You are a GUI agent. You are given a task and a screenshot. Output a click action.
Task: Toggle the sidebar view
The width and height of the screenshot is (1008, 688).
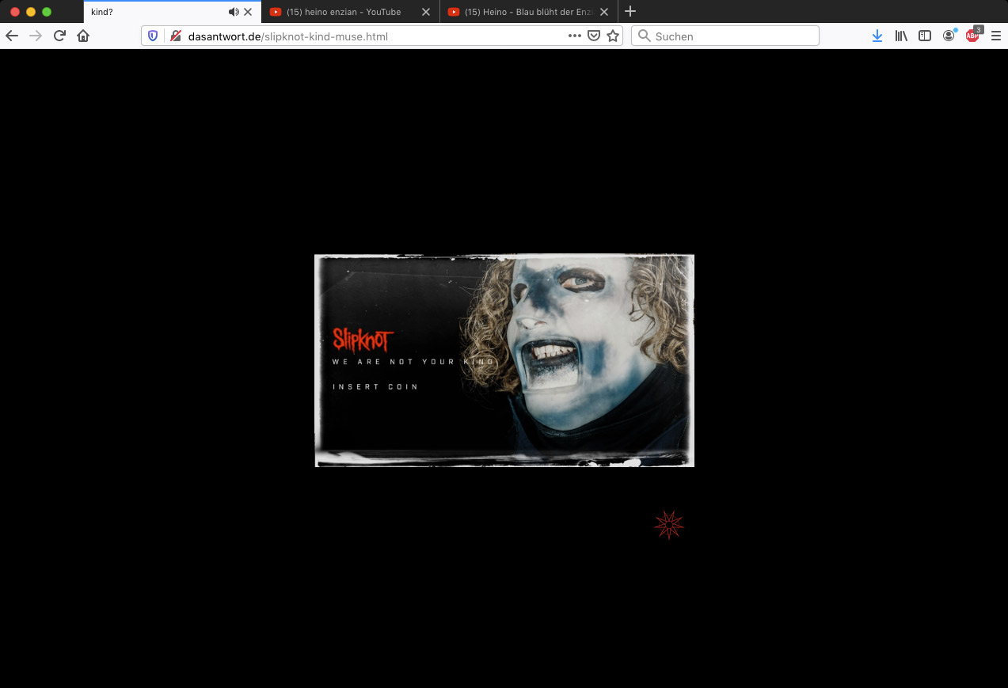[925, 36]
